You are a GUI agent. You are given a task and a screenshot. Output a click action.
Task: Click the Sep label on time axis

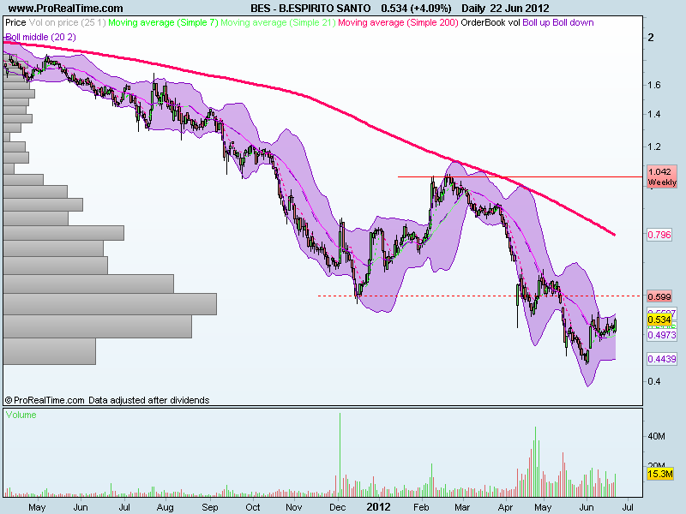click(x=210, y=507)
